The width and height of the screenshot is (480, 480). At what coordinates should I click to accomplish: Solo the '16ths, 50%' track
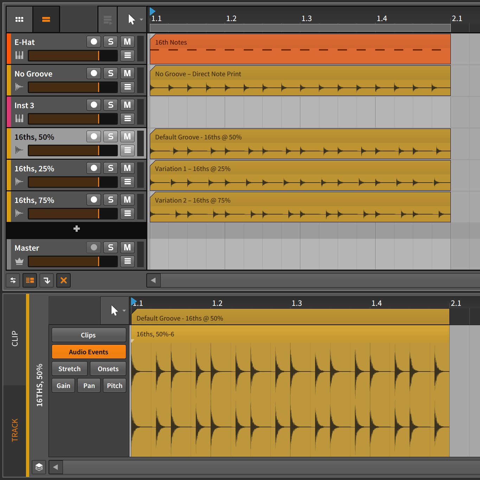tap(110, 136)
